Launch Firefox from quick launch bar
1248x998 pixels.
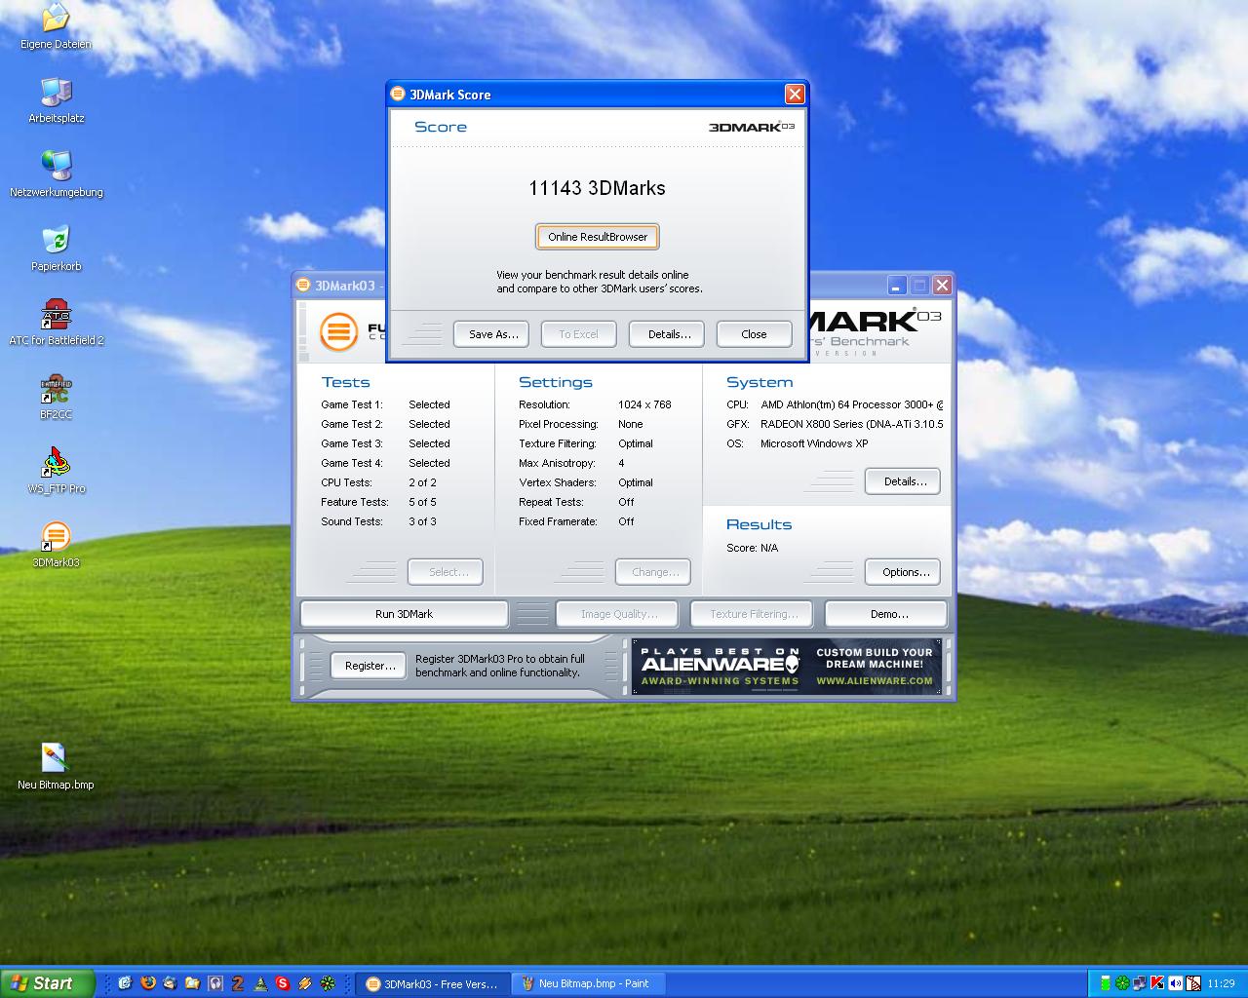(148, 983)
